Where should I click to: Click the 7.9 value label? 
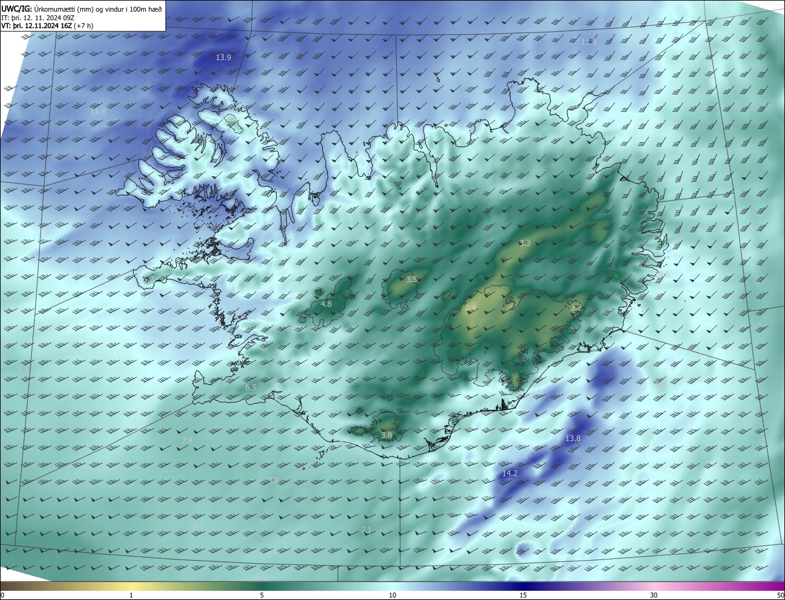[x=187, y=440]
